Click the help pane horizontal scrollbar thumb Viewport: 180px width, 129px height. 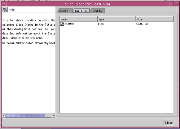click(x=25, y=116)
